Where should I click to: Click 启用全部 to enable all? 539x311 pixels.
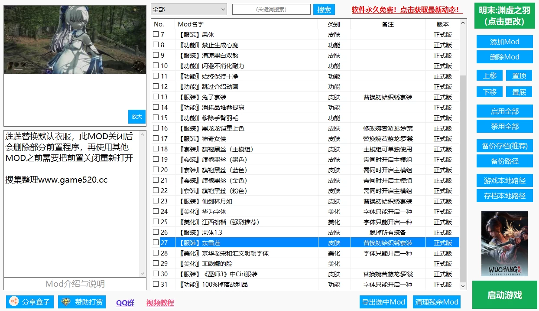point(505,111)
